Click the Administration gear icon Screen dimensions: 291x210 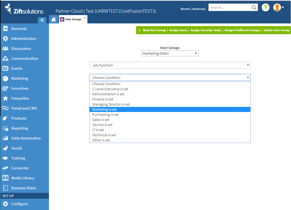click(5, 38)
